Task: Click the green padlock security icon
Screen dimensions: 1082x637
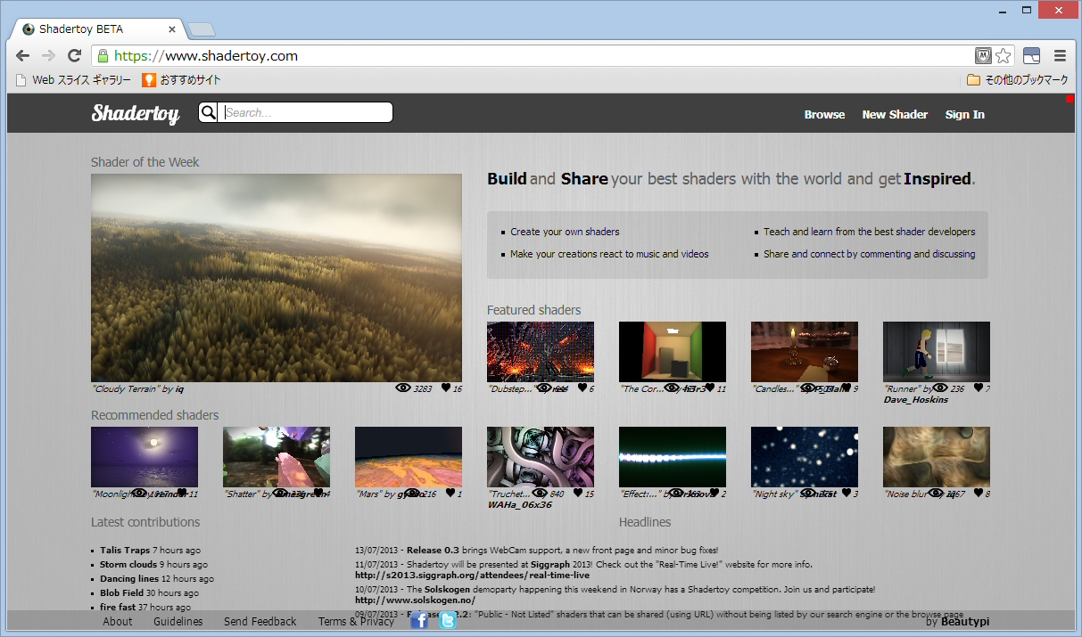Action: [103, 55]
